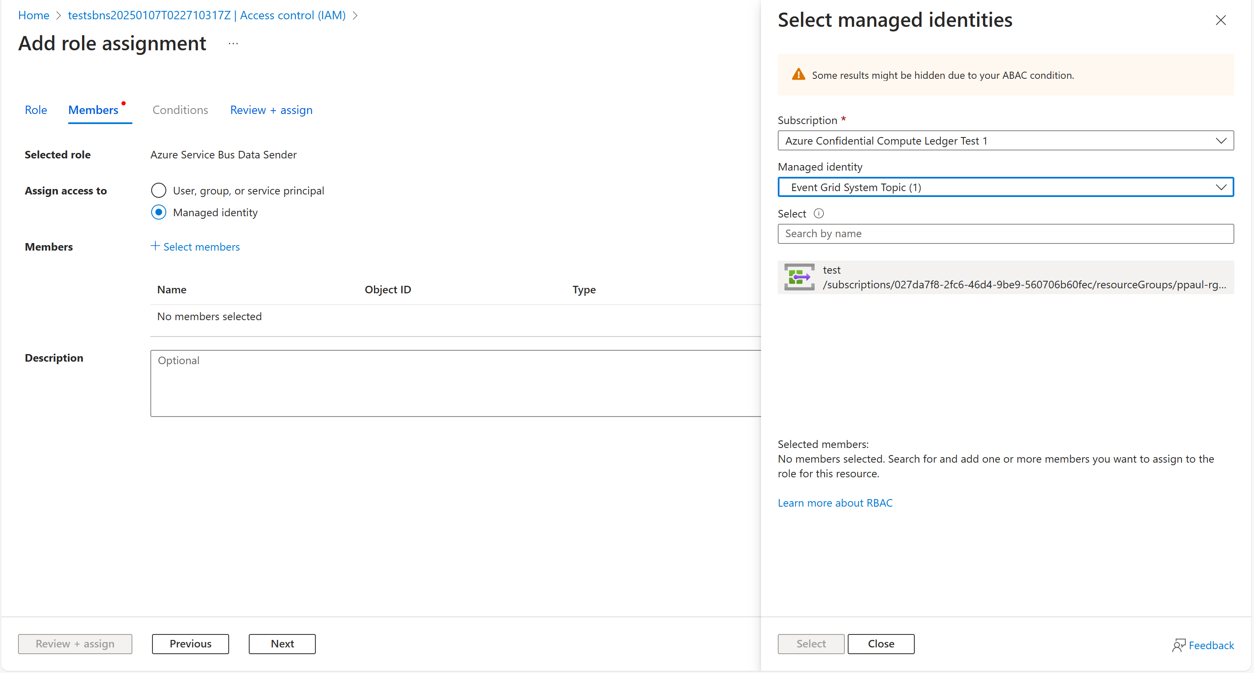Click the Review and assign tab link
1254x673 pixels.
click(271, 109)
